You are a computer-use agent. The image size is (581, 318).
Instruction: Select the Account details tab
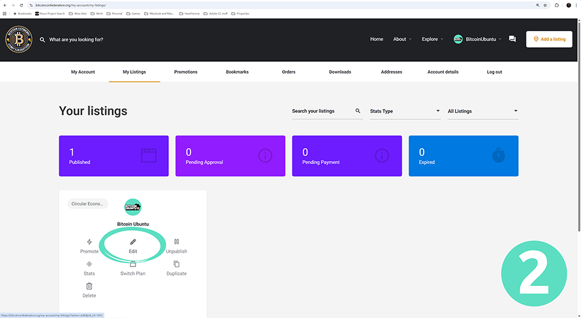[x=443, y=72]
